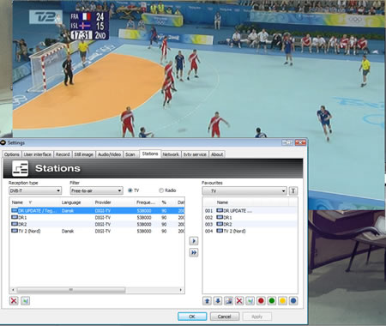Click the map icon under the favourites list
The image size is (386, 326).
250,300
